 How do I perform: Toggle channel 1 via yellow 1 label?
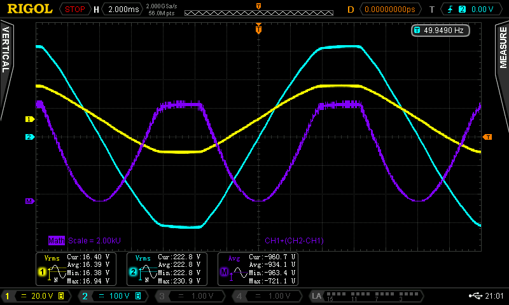click(x=7, y=296)
